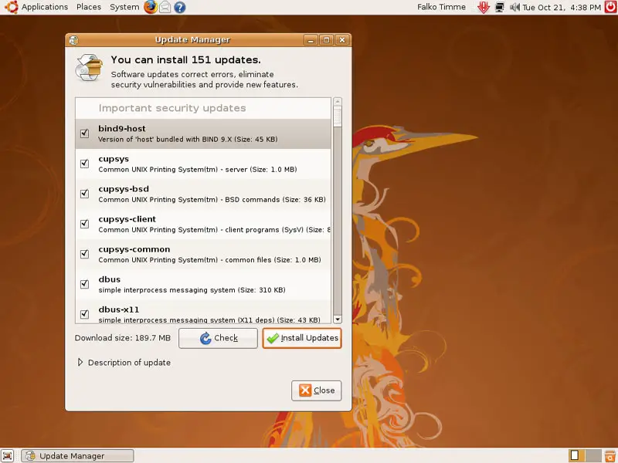Select the cupsys-bsd package name

point(124,189)
